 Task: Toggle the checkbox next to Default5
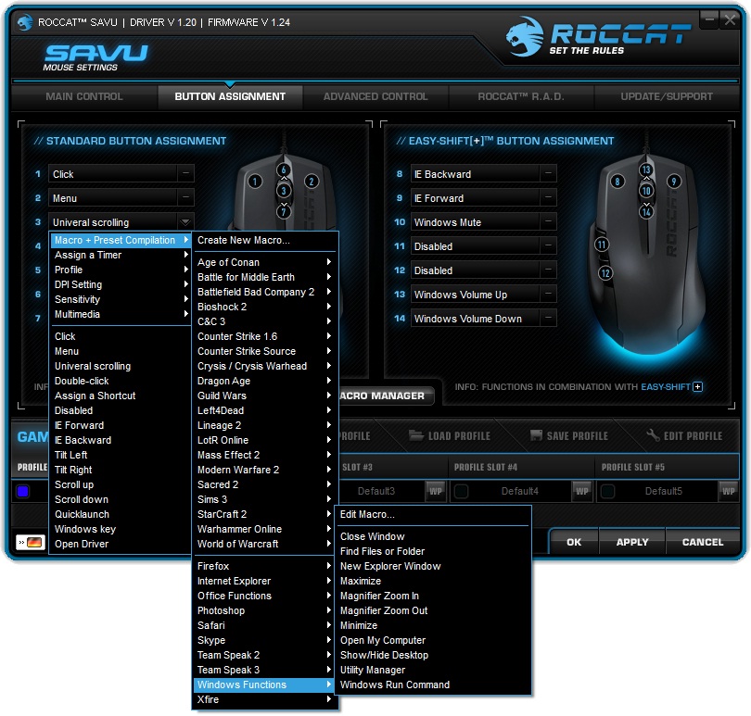[x=608, y=491]
